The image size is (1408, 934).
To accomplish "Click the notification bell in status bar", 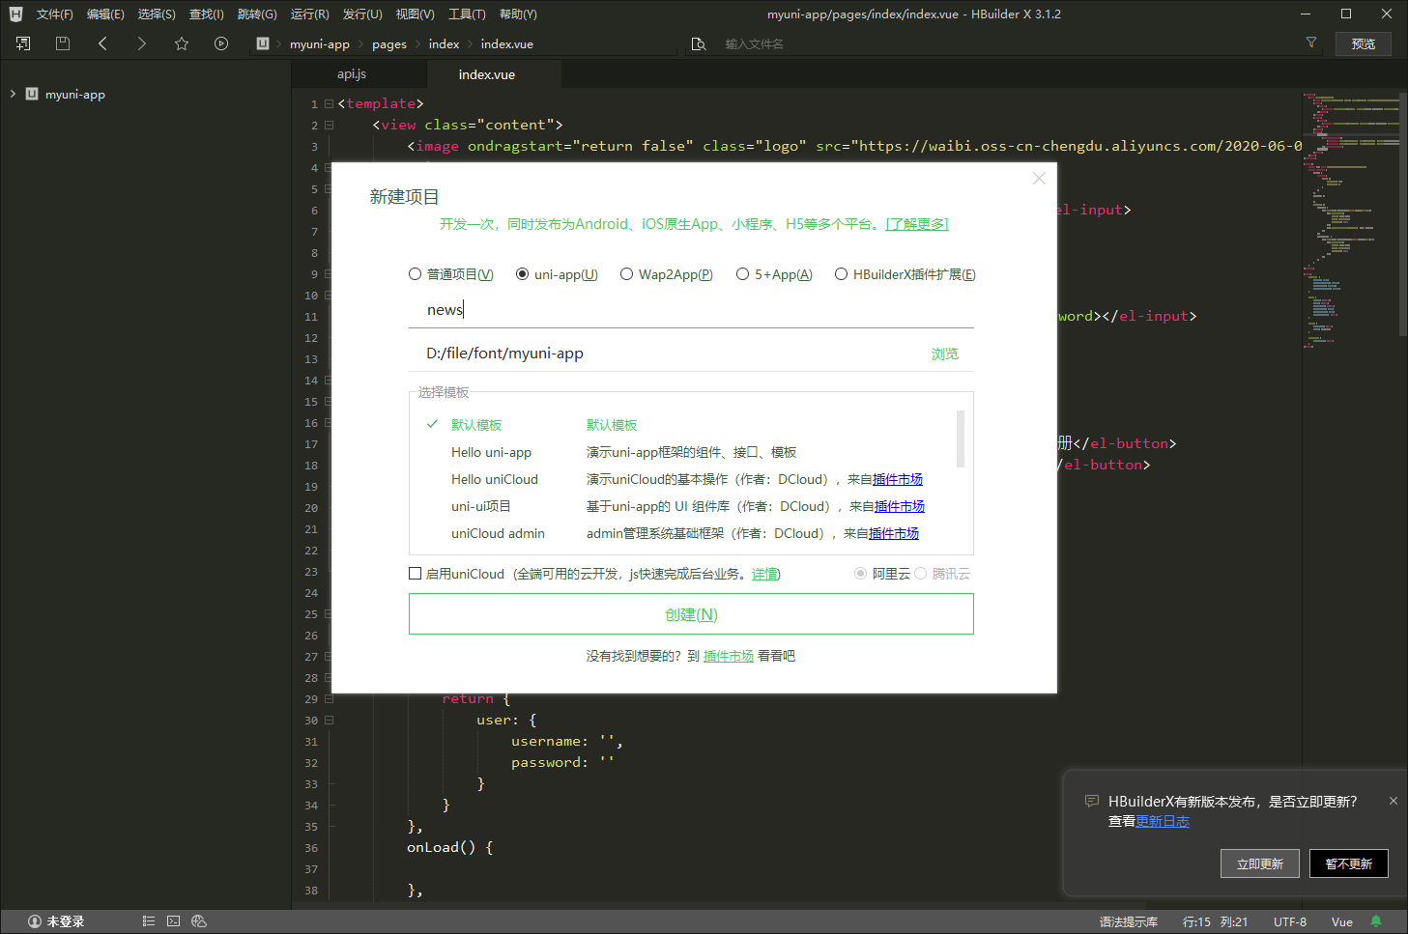I will pyautogui.click(x=1376, y=921).
